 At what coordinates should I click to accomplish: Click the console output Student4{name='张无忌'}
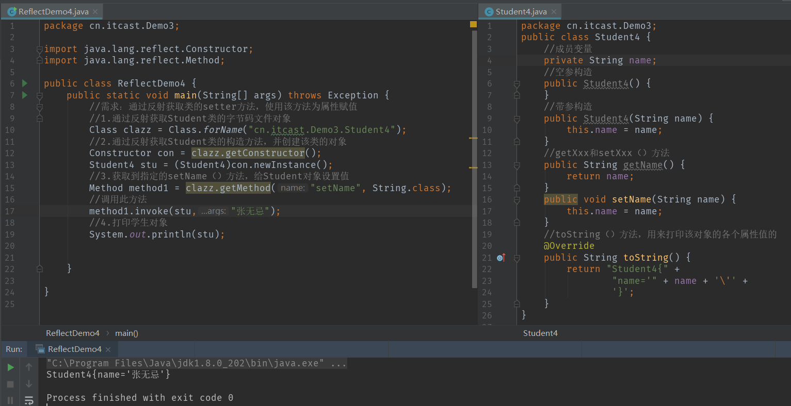[x=108, y=375]
